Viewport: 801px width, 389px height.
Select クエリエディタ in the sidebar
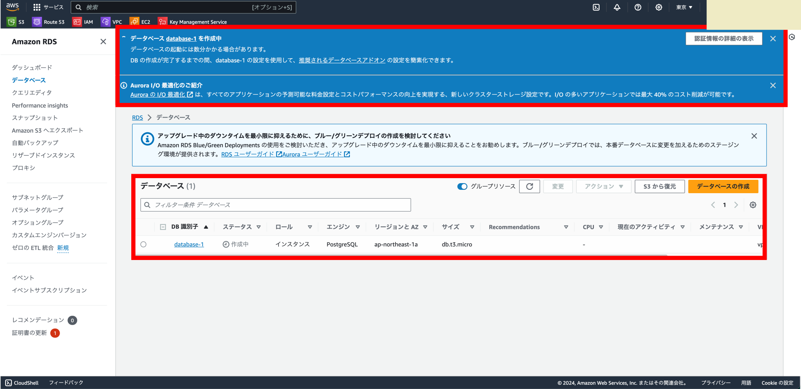pyautogui.click(x=31, y=93)
